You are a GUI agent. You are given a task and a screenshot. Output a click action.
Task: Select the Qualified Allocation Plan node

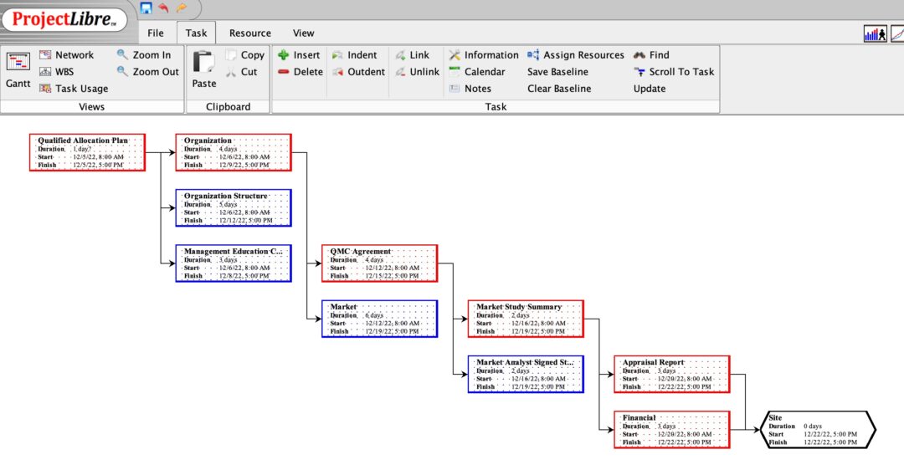click(x=87, y=152)
